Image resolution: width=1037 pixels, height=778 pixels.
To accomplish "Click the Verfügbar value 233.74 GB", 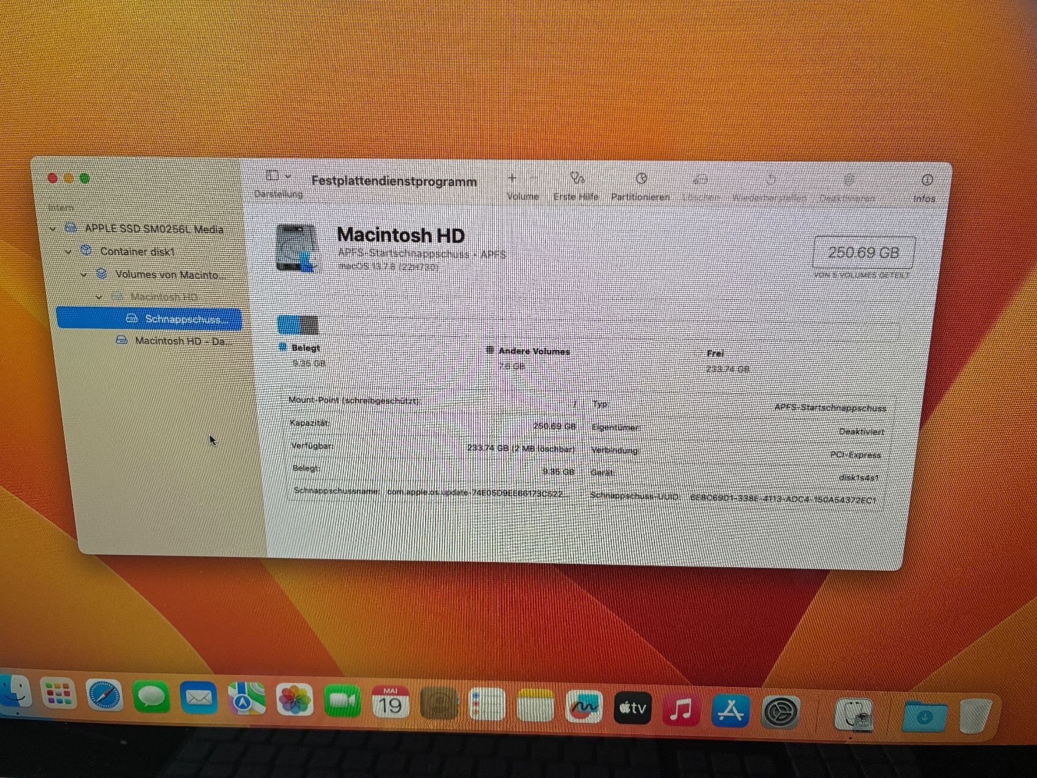I will coord(521,448).
